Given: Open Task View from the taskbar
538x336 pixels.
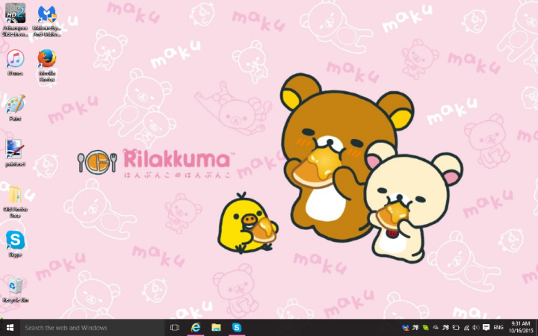Looking at the screenshot, I should coord(175,328).
